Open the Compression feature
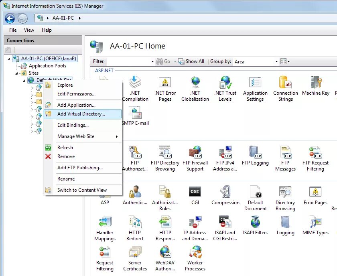Image resolution: width=337 pixels, height=276 pixels. [225, 195]
